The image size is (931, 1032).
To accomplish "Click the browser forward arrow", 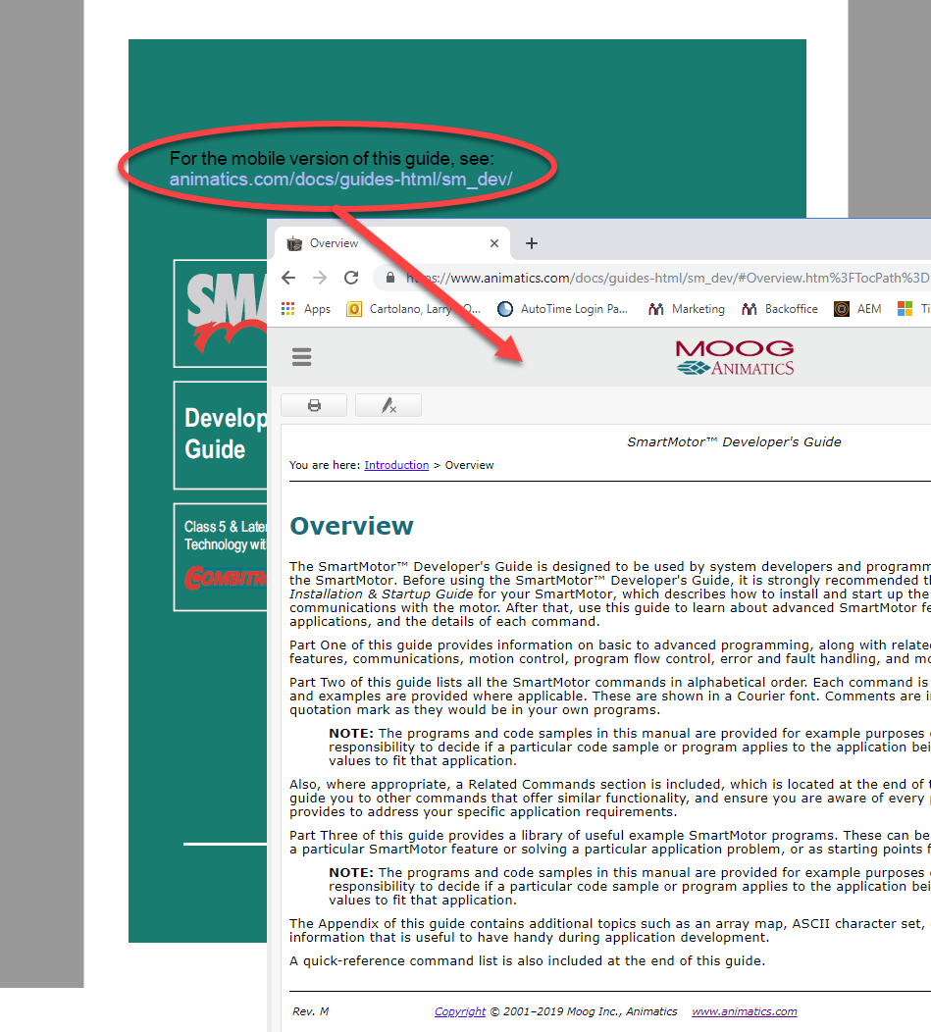I will pyautogui.click(x=320, y=278).
